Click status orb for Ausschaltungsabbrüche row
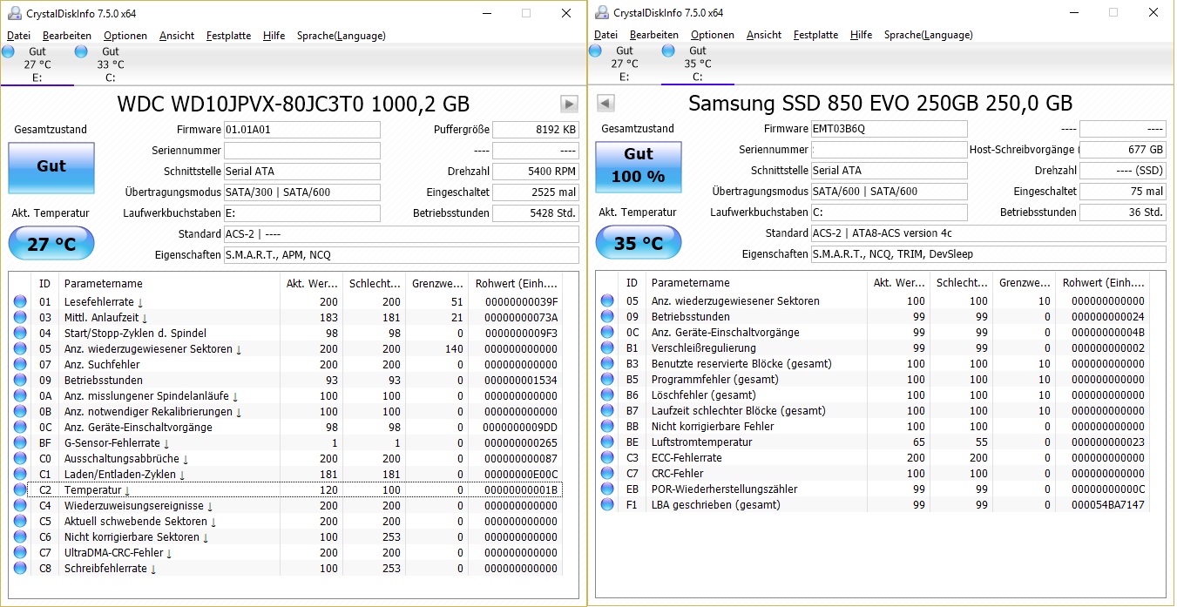The width and height of the screenshot is (1177, 607). pyautogui.click(x=20, y=459)
